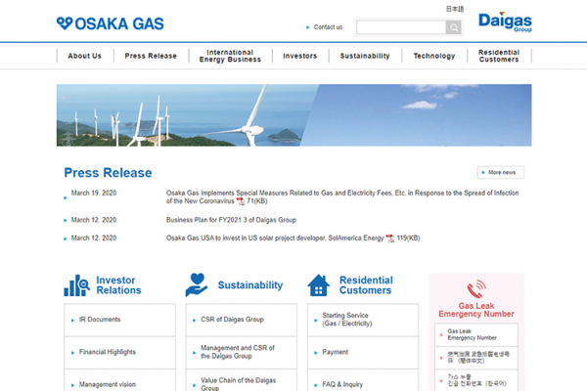Open Korean gas leak emergency link
The width and height of the screenshot is (587, 391).
tap(476, 380)
